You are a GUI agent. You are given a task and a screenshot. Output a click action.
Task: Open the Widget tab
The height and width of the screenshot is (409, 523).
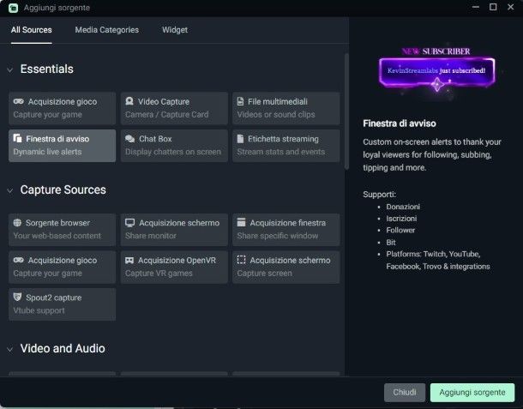(175, 30)
